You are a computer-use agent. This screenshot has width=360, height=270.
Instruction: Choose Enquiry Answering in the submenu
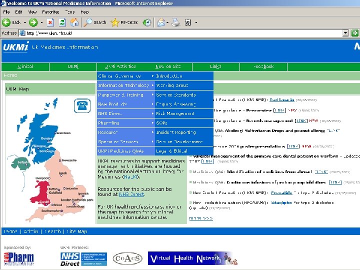pos(184,104)
